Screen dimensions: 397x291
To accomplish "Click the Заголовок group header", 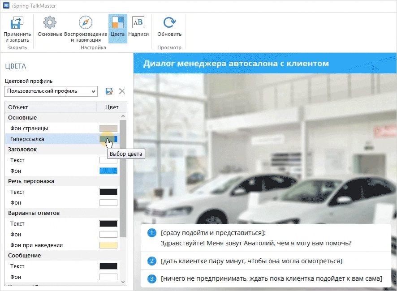I will coord(62,150).
